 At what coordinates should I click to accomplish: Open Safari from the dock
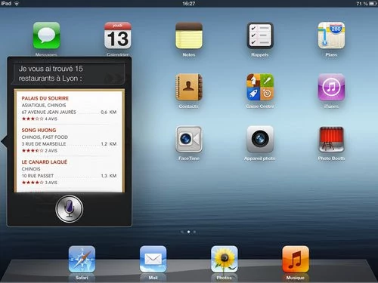click(82, 259)
